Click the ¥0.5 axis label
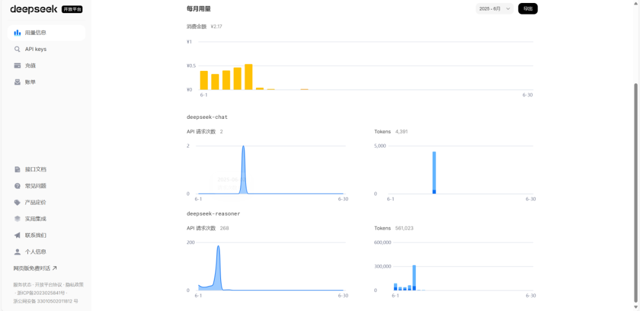Image resolution: width=640 pixels, height=311 pixels. pyautogui.click(x=191, y=66)
